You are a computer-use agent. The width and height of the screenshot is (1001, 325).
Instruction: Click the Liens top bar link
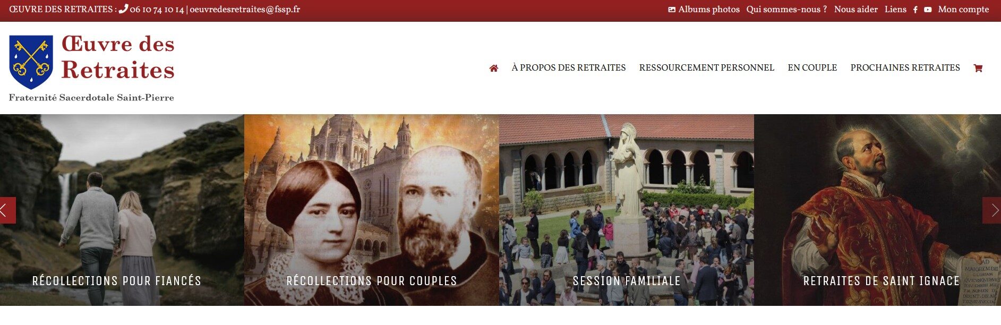pos(895,10)
